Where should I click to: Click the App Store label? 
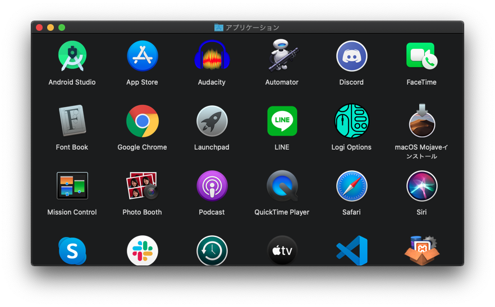[x=142, y=82]
